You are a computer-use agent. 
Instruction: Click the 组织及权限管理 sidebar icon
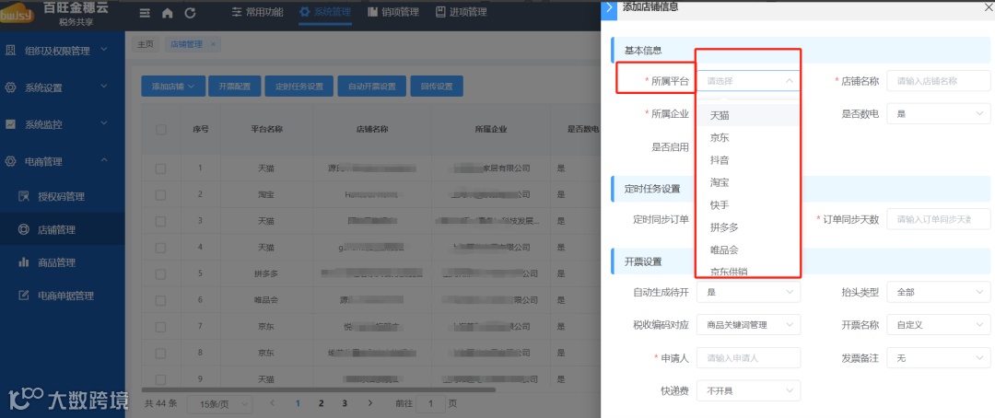point(11,51)
